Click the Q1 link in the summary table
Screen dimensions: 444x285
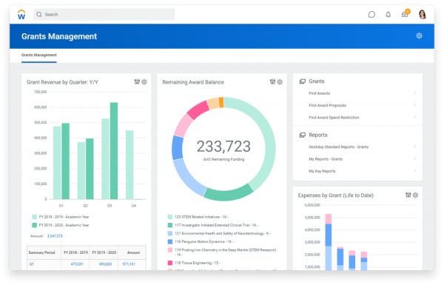click(x=31, y=264)
